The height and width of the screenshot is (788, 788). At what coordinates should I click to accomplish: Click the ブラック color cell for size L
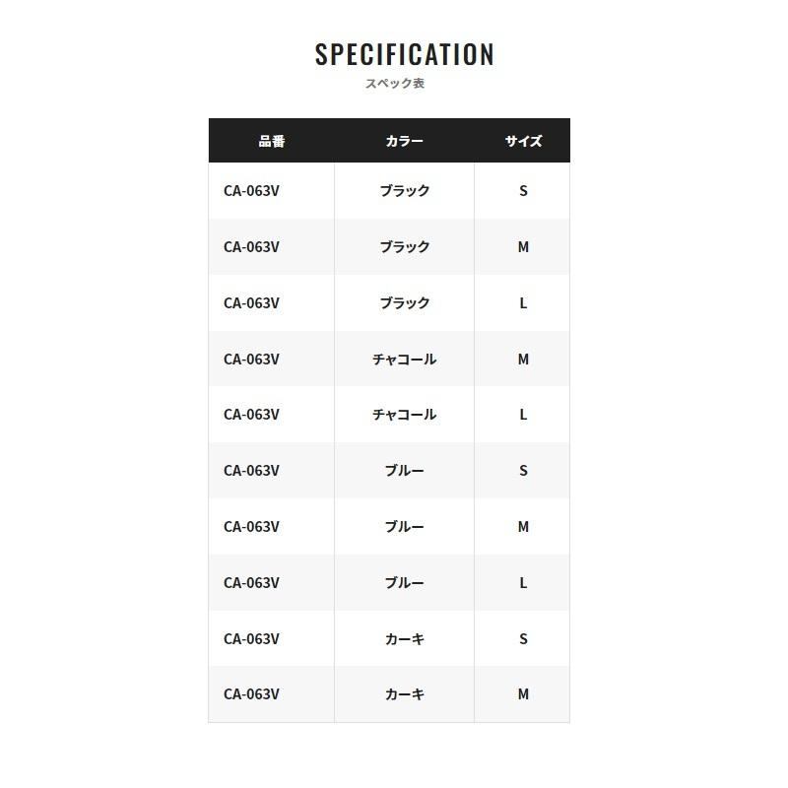click(404, 303)
